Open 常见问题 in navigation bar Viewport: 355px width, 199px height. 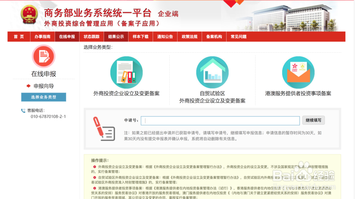click(x=239, y=37)
